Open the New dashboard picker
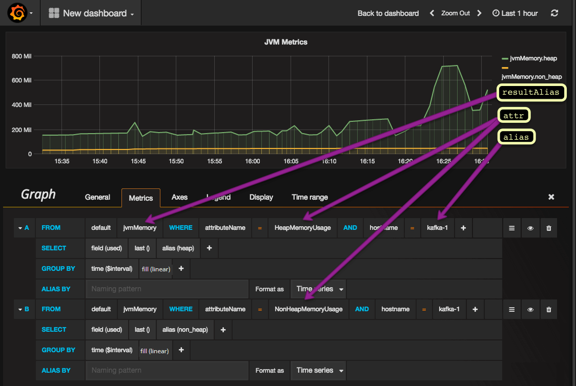Viewport: 576px width, 386px height. tap(91, 13)
